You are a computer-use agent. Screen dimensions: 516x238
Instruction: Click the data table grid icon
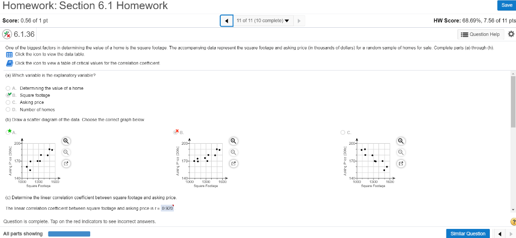[9, 54]
